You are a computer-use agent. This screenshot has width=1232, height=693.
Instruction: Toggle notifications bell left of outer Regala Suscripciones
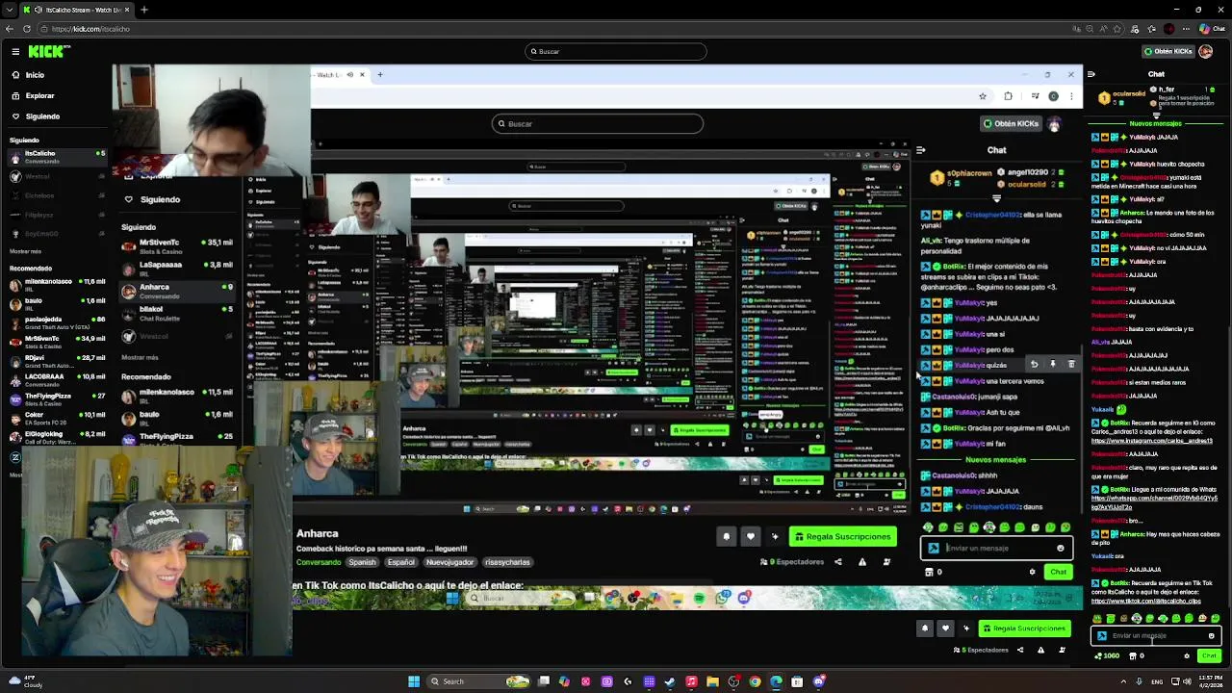(925, 629)
